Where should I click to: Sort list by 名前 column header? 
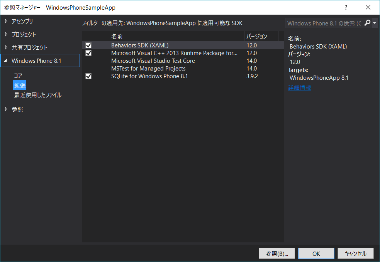pos(176,36)
